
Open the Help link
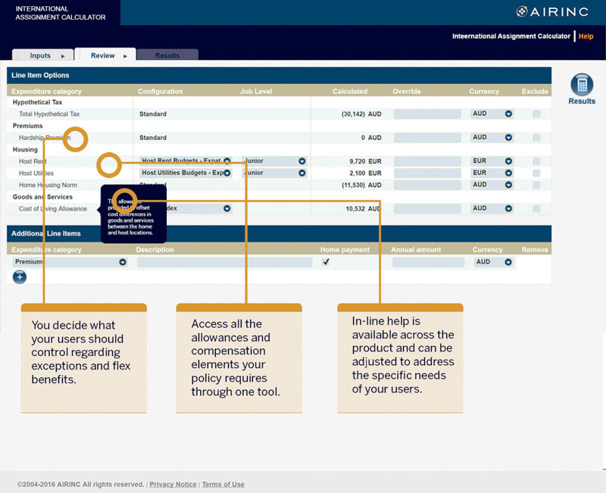pos(586,36)
